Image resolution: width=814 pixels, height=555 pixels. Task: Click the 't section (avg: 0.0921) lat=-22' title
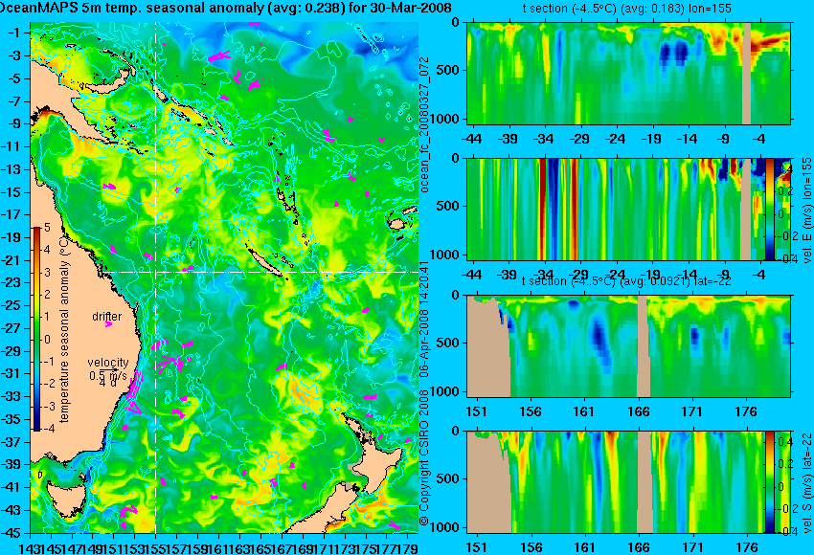coord(626,281)
